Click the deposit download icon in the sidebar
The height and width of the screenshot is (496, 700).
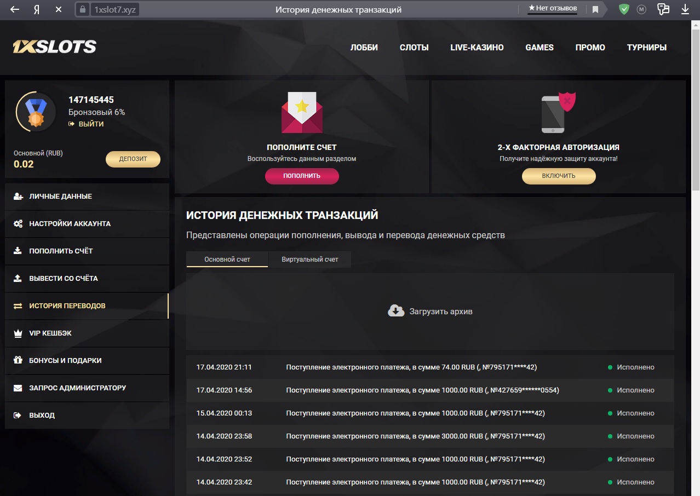(x=18, y=251)
